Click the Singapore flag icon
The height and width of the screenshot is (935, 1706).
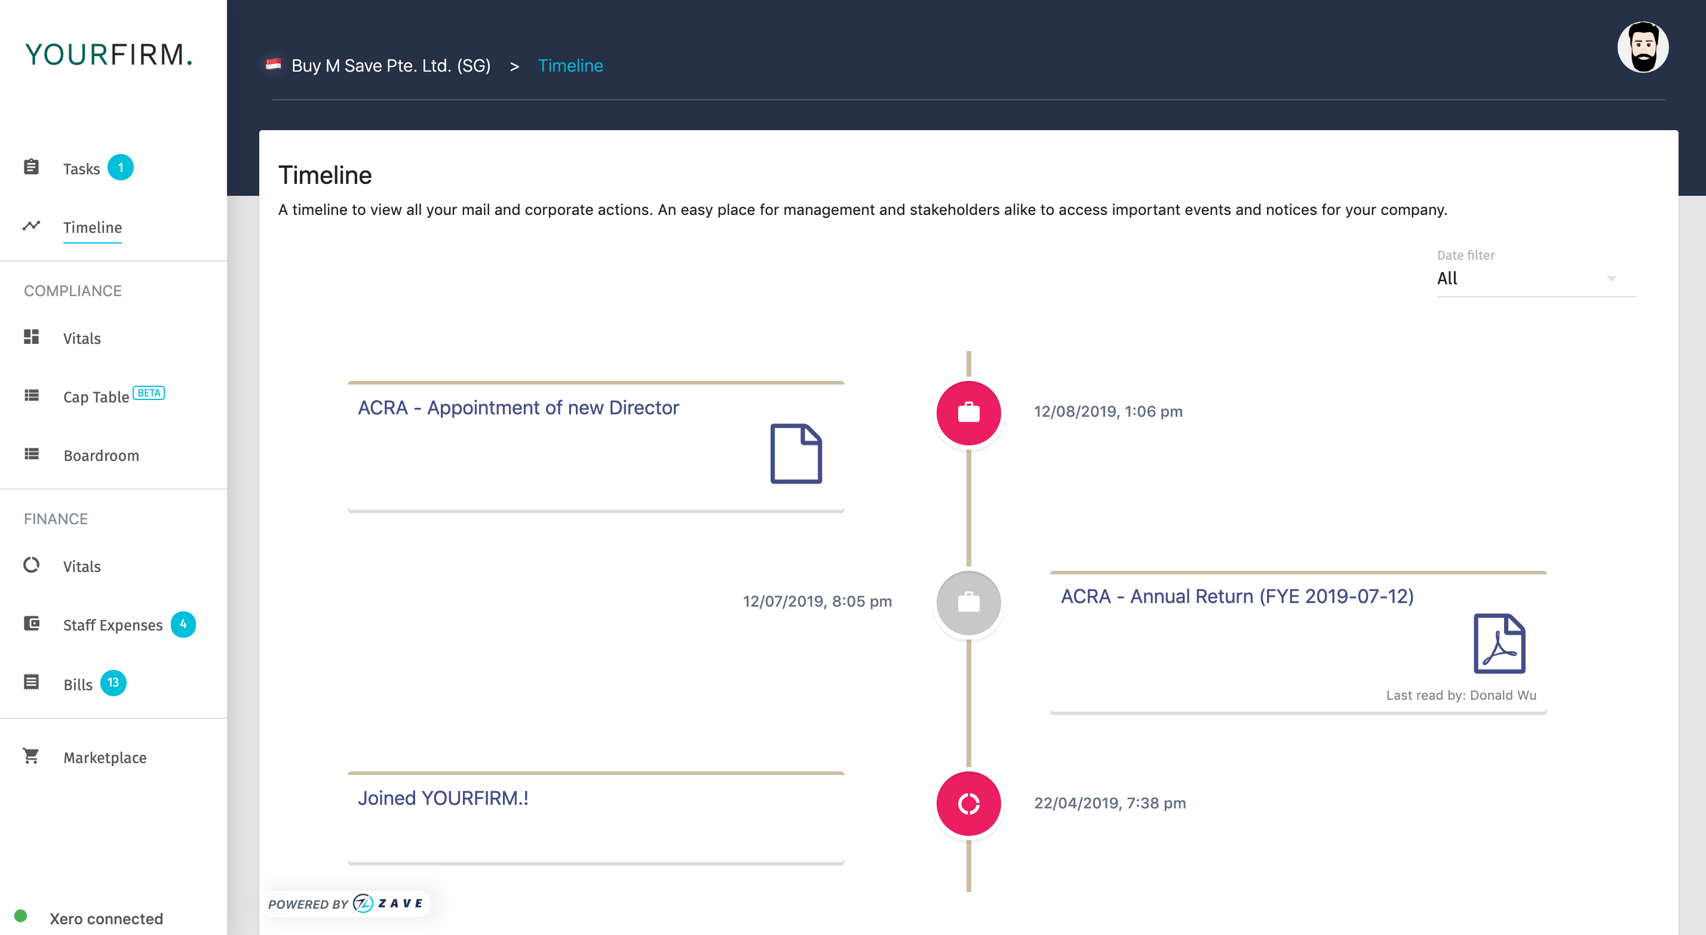click(273, 64)
